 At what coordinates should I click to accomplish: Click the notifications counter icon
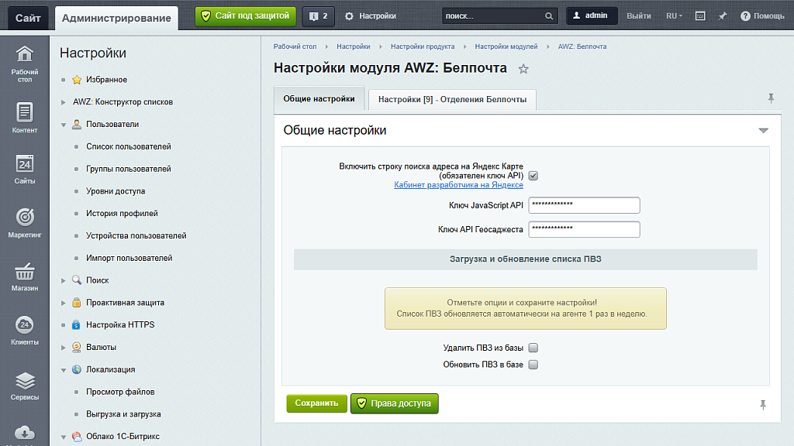[318, 15]
